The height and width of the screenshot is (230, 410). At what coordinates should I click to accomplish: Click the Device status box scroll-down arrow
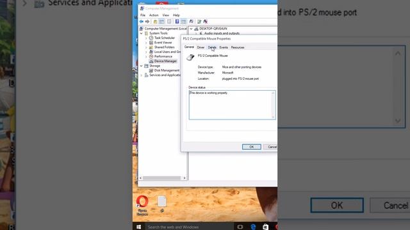(273, 117)
